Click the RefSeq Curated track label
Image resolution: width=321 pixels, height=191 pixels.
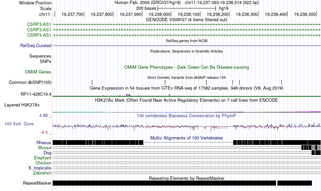35,46
